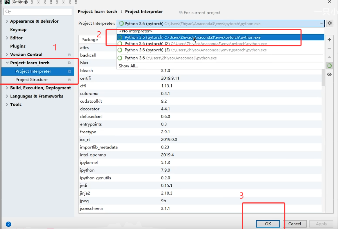Click the package list vertical scrollbar
The image size is (338, 229).
point(323,78)
